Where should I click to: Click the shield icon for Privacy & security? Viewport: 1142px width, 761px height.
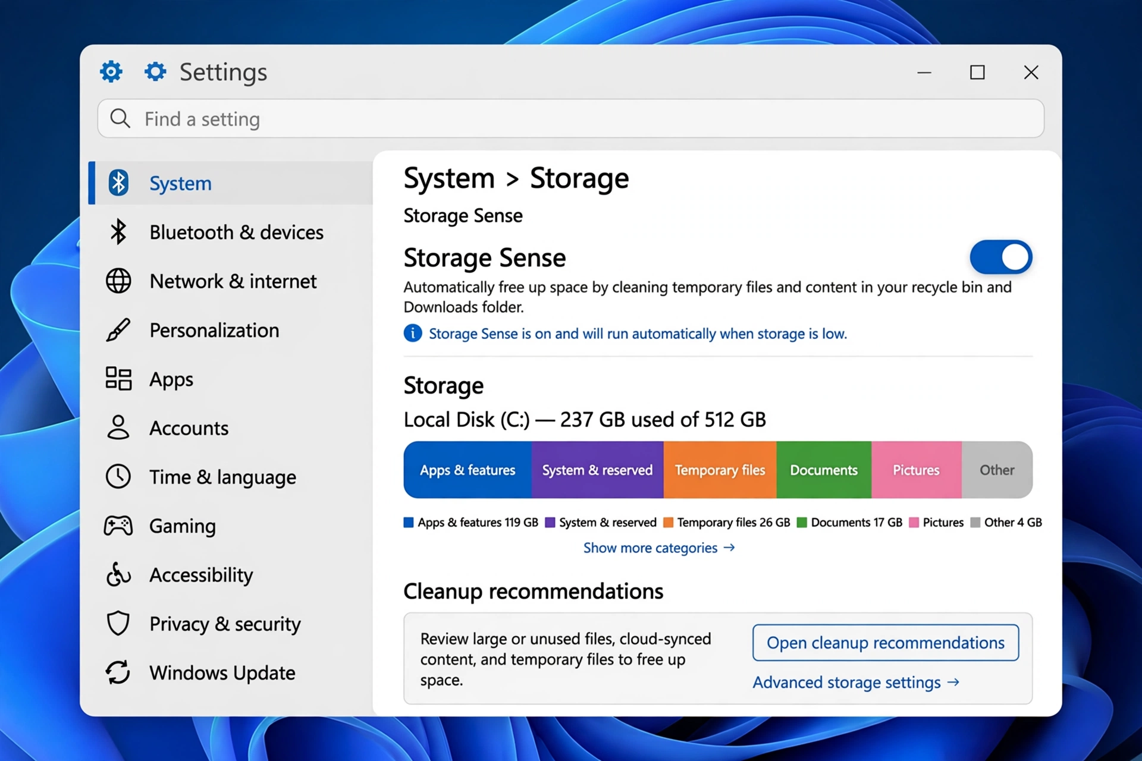[118, 623]
